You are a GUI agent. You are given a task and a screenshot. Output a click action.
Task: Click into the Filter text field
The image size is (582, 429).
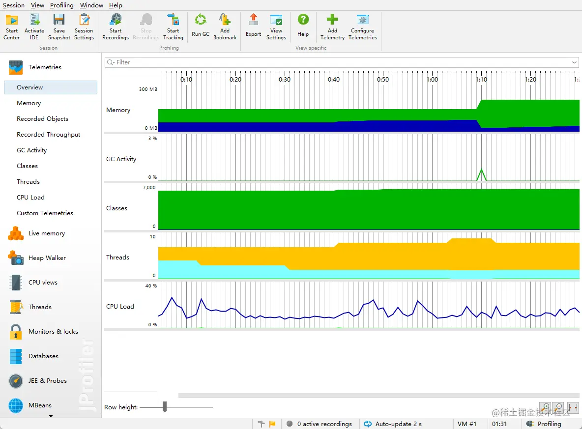coord(339,62)
